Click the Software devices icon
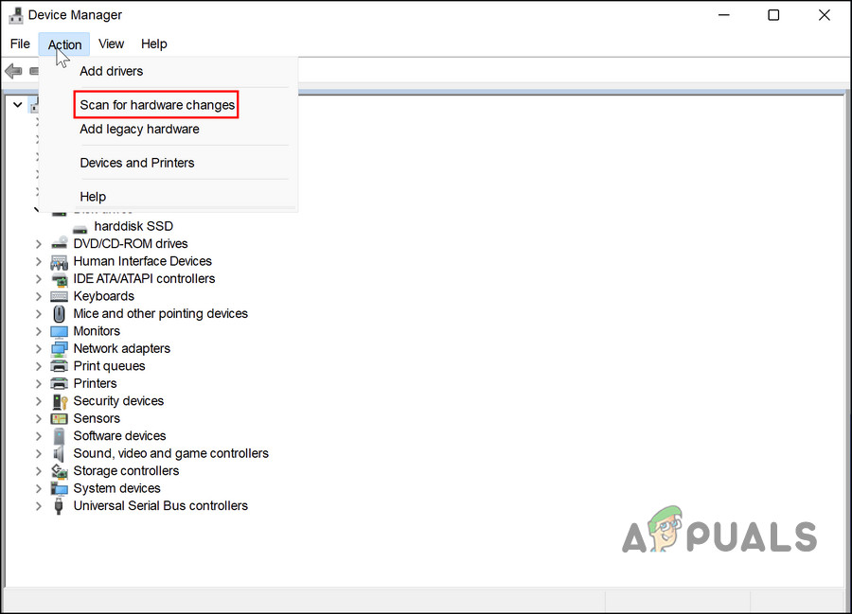 tap(60, 436)
